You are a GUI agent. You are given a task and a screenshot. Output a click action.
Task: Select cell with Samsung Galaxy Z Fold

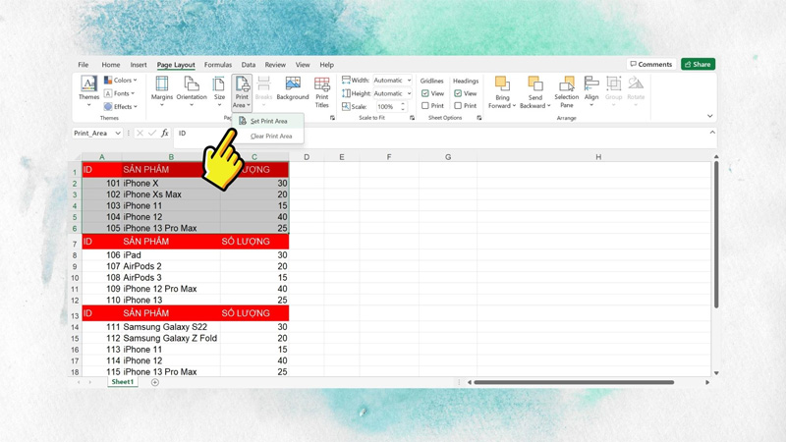coord(171,338)
